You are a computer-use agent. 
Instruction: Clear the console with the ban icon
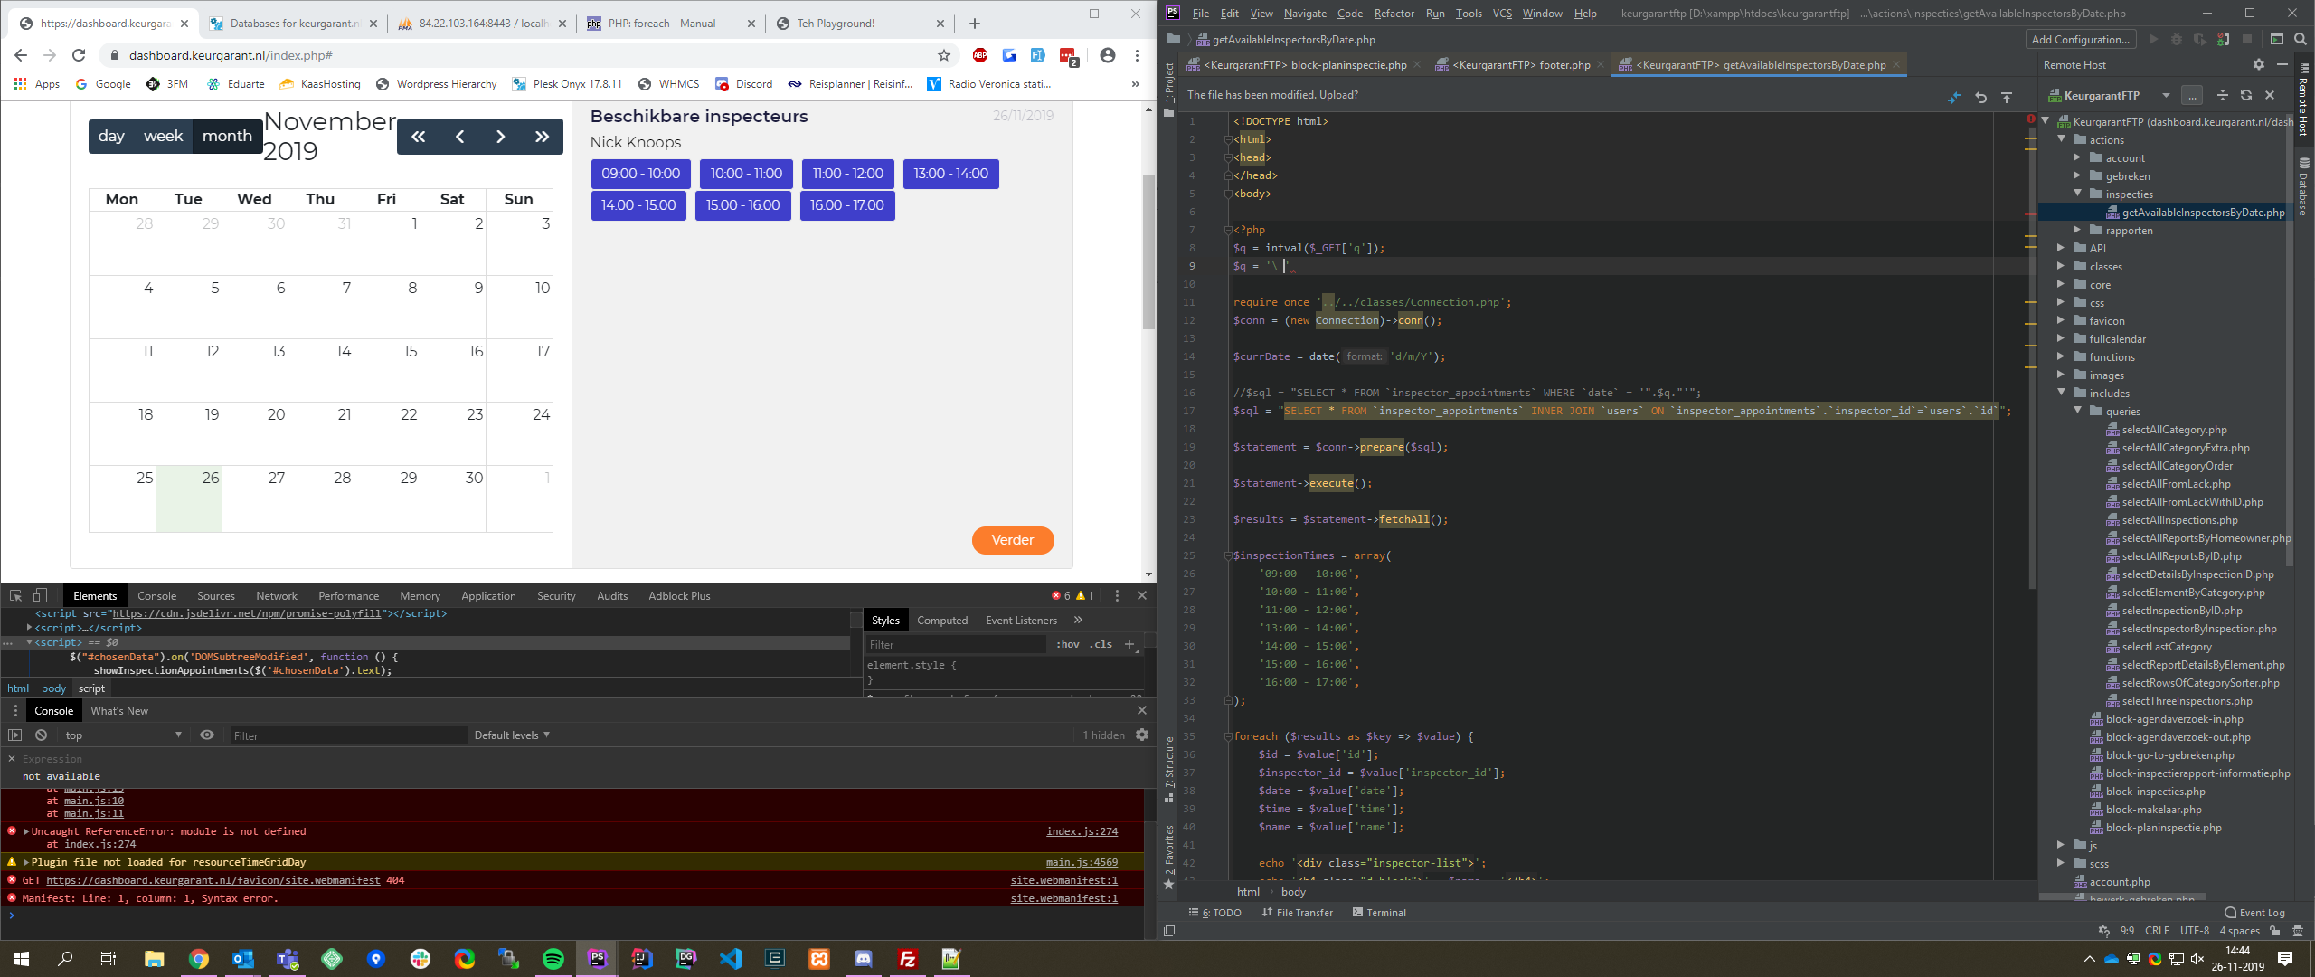tap(41, 735)
